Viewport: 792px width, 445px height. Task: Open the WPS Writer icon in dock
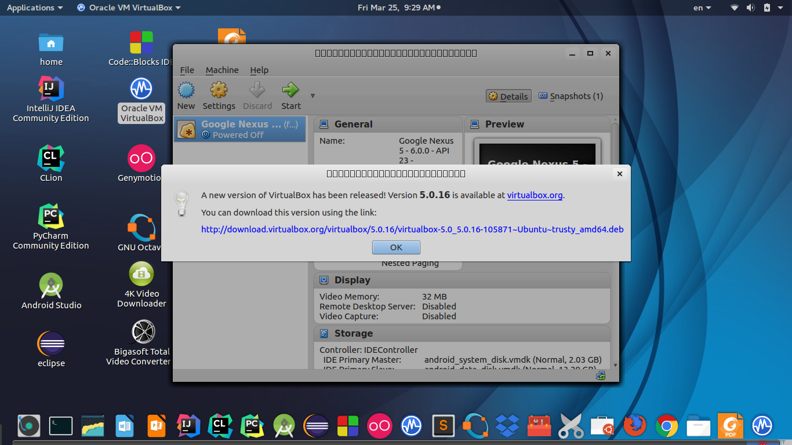pos(125,426)
